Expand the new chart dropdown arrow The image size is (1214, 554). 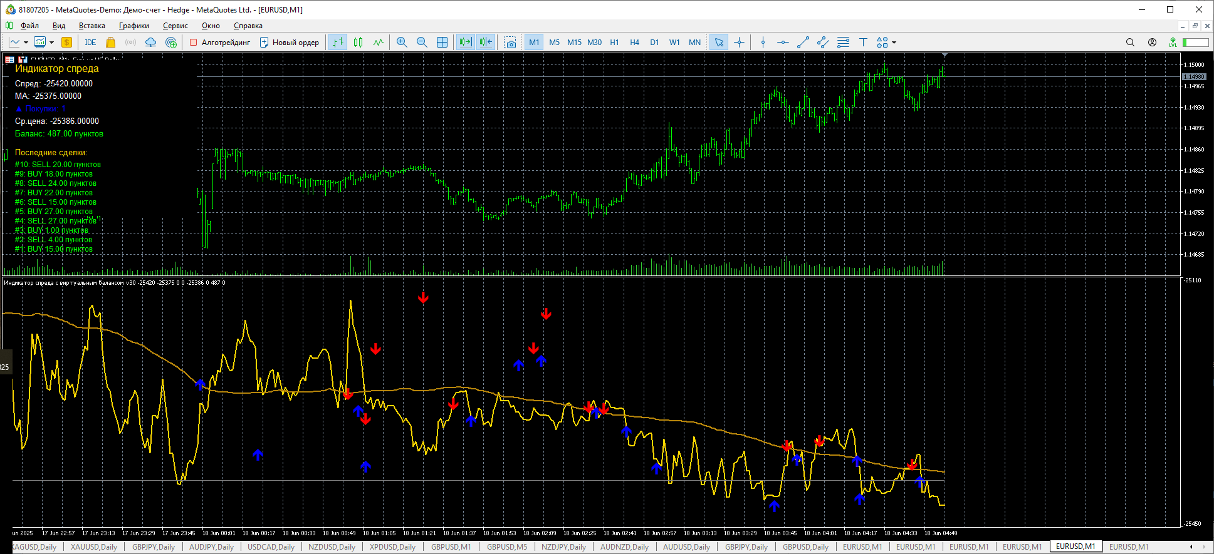click(26, 43)
